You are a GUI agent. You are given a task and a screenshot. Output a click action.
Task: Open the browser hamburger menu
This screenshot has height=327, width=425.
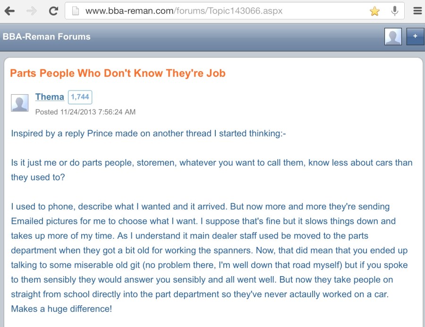coord(417,11)
